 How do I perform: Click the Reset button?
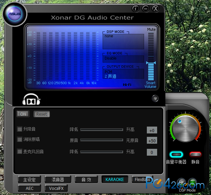coord(42,114)
